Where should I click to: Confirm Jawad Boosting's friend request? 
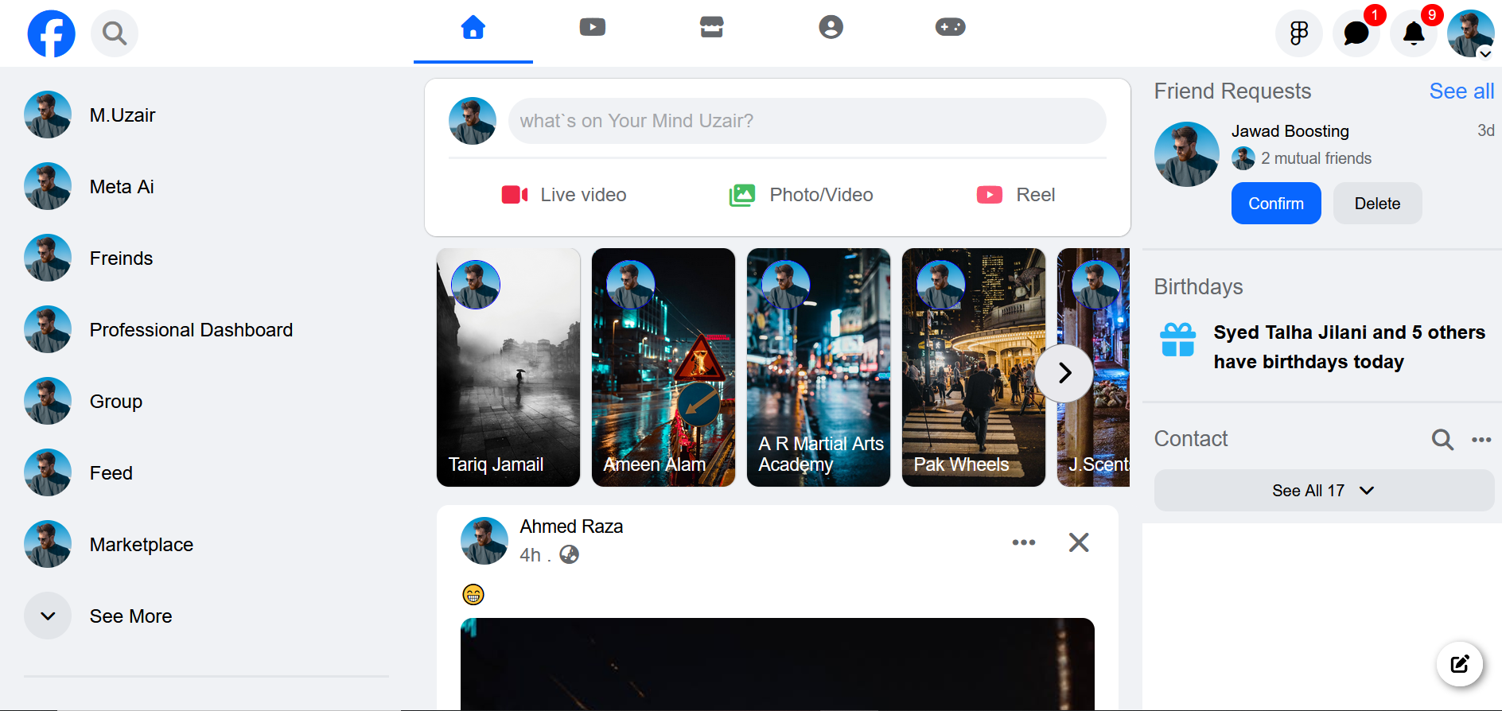[x=1276, y=204]
